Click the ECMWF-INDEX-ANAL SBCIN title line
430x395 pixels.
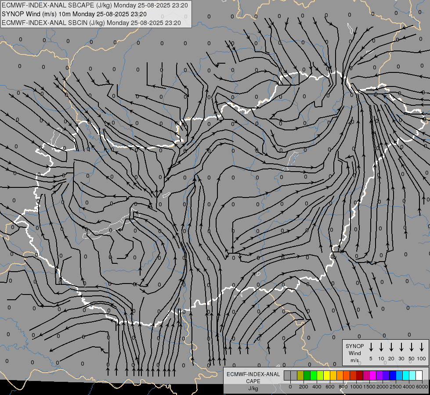[x=91, y=23]
